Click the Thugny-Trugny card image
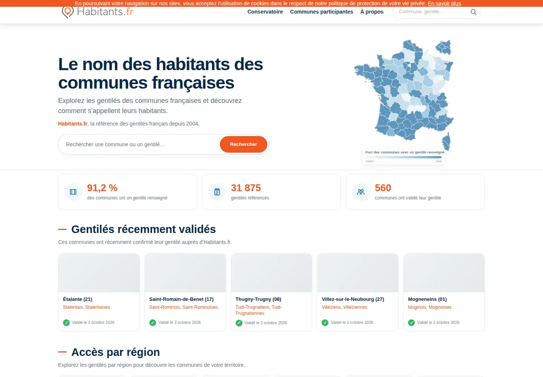 [271, 273]
